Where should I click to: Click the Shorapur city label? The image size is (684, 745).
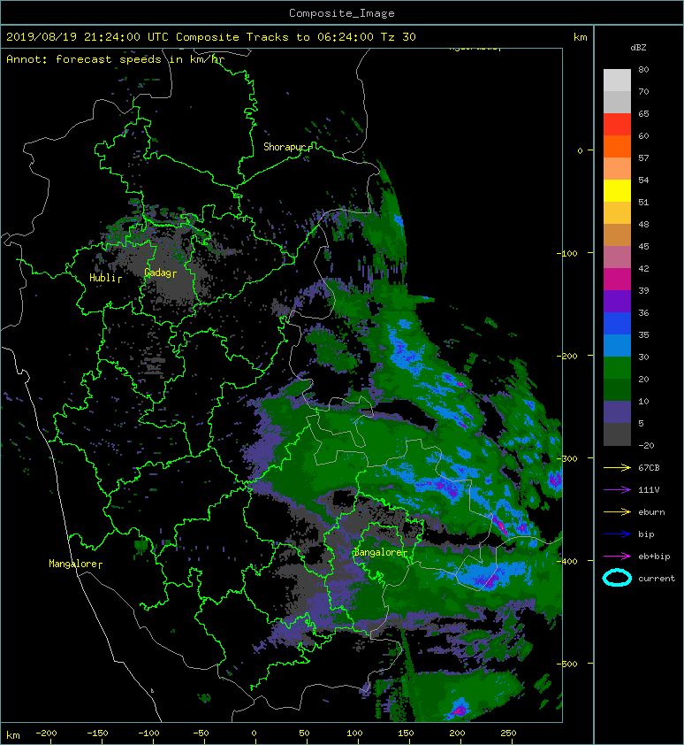(x=285, y=147)
